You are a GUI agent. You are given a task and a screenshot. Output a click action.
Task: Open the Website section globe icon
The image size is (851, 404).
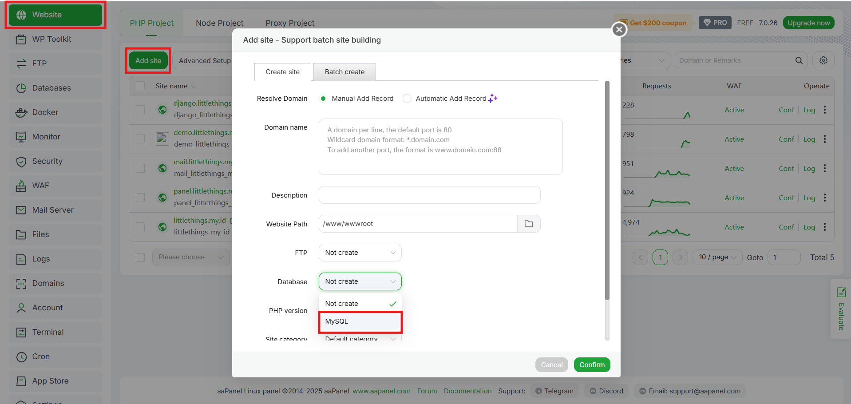(21, 15)
